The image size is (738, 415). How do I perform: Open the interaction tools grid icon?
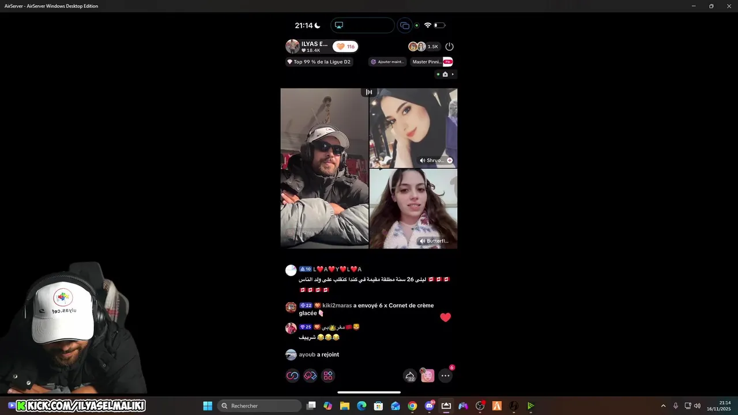328,376
